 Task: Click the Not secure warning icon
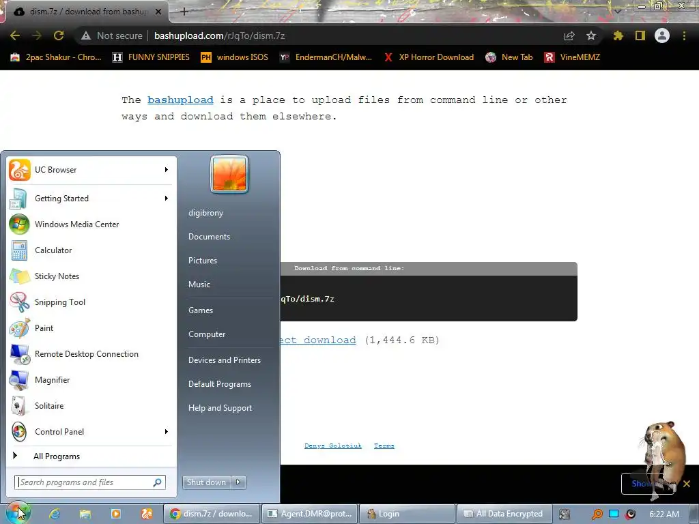click(86, 35)
